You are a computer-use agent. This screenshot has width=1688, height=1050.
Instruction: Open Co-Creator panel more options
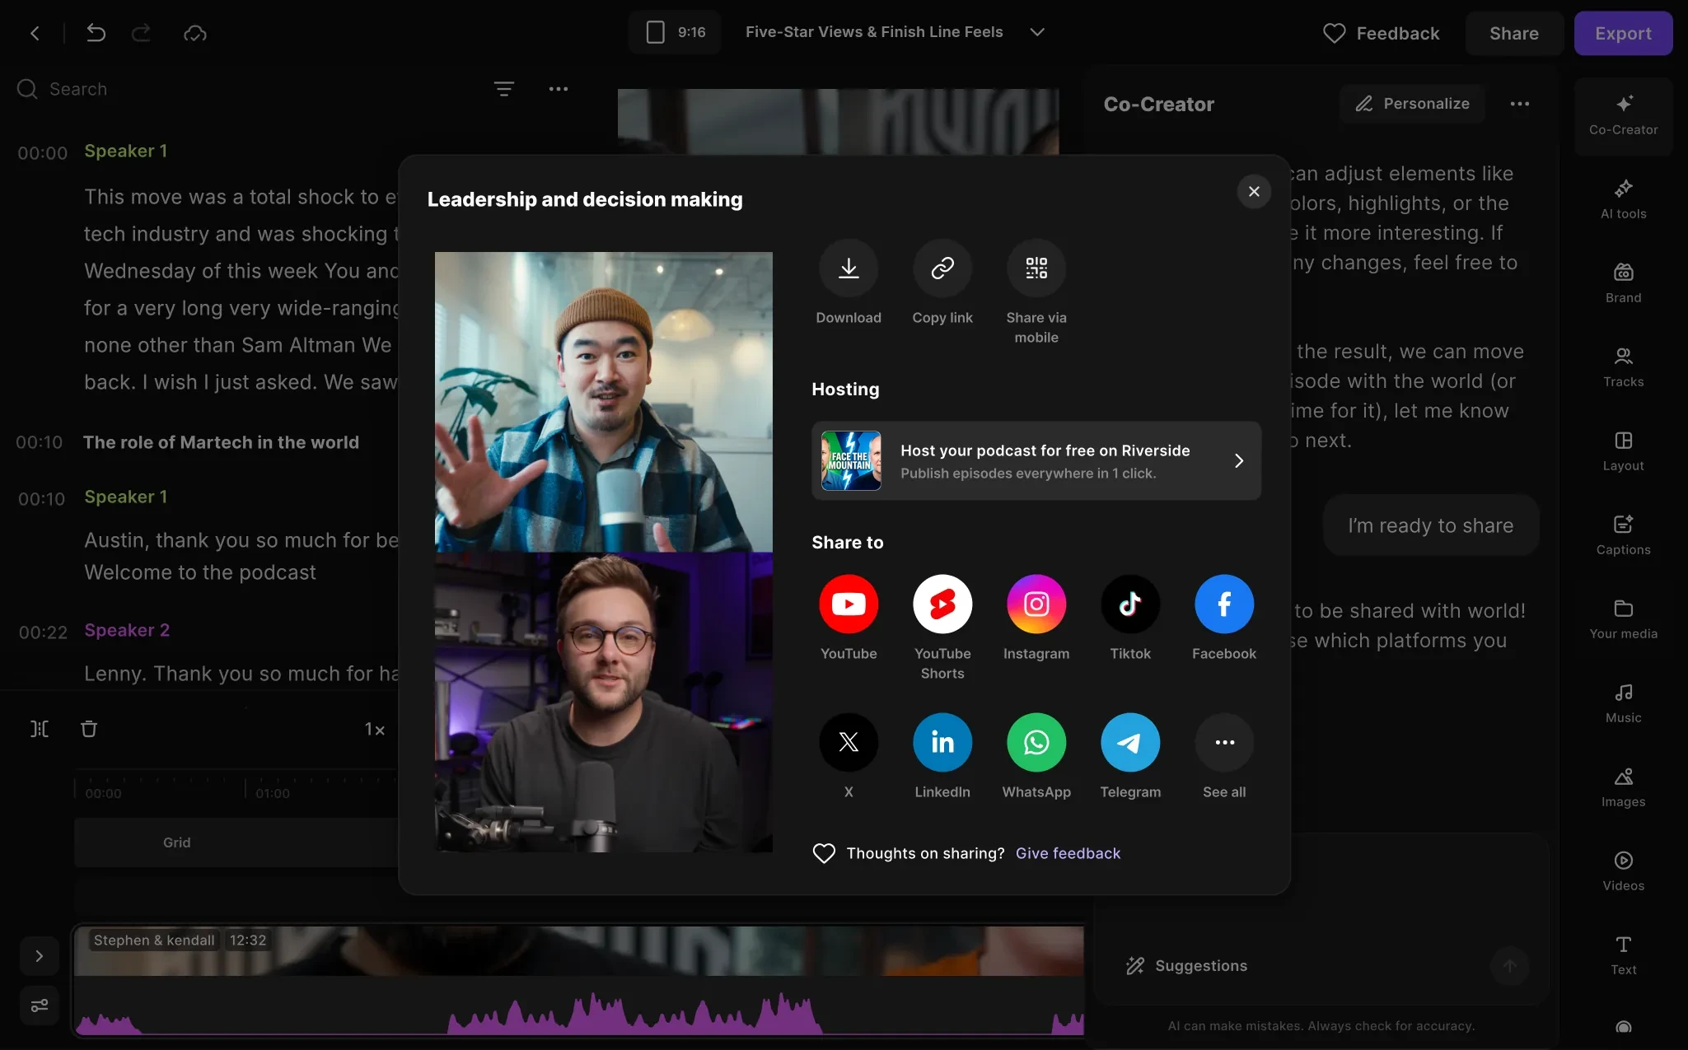(1520, 104)
